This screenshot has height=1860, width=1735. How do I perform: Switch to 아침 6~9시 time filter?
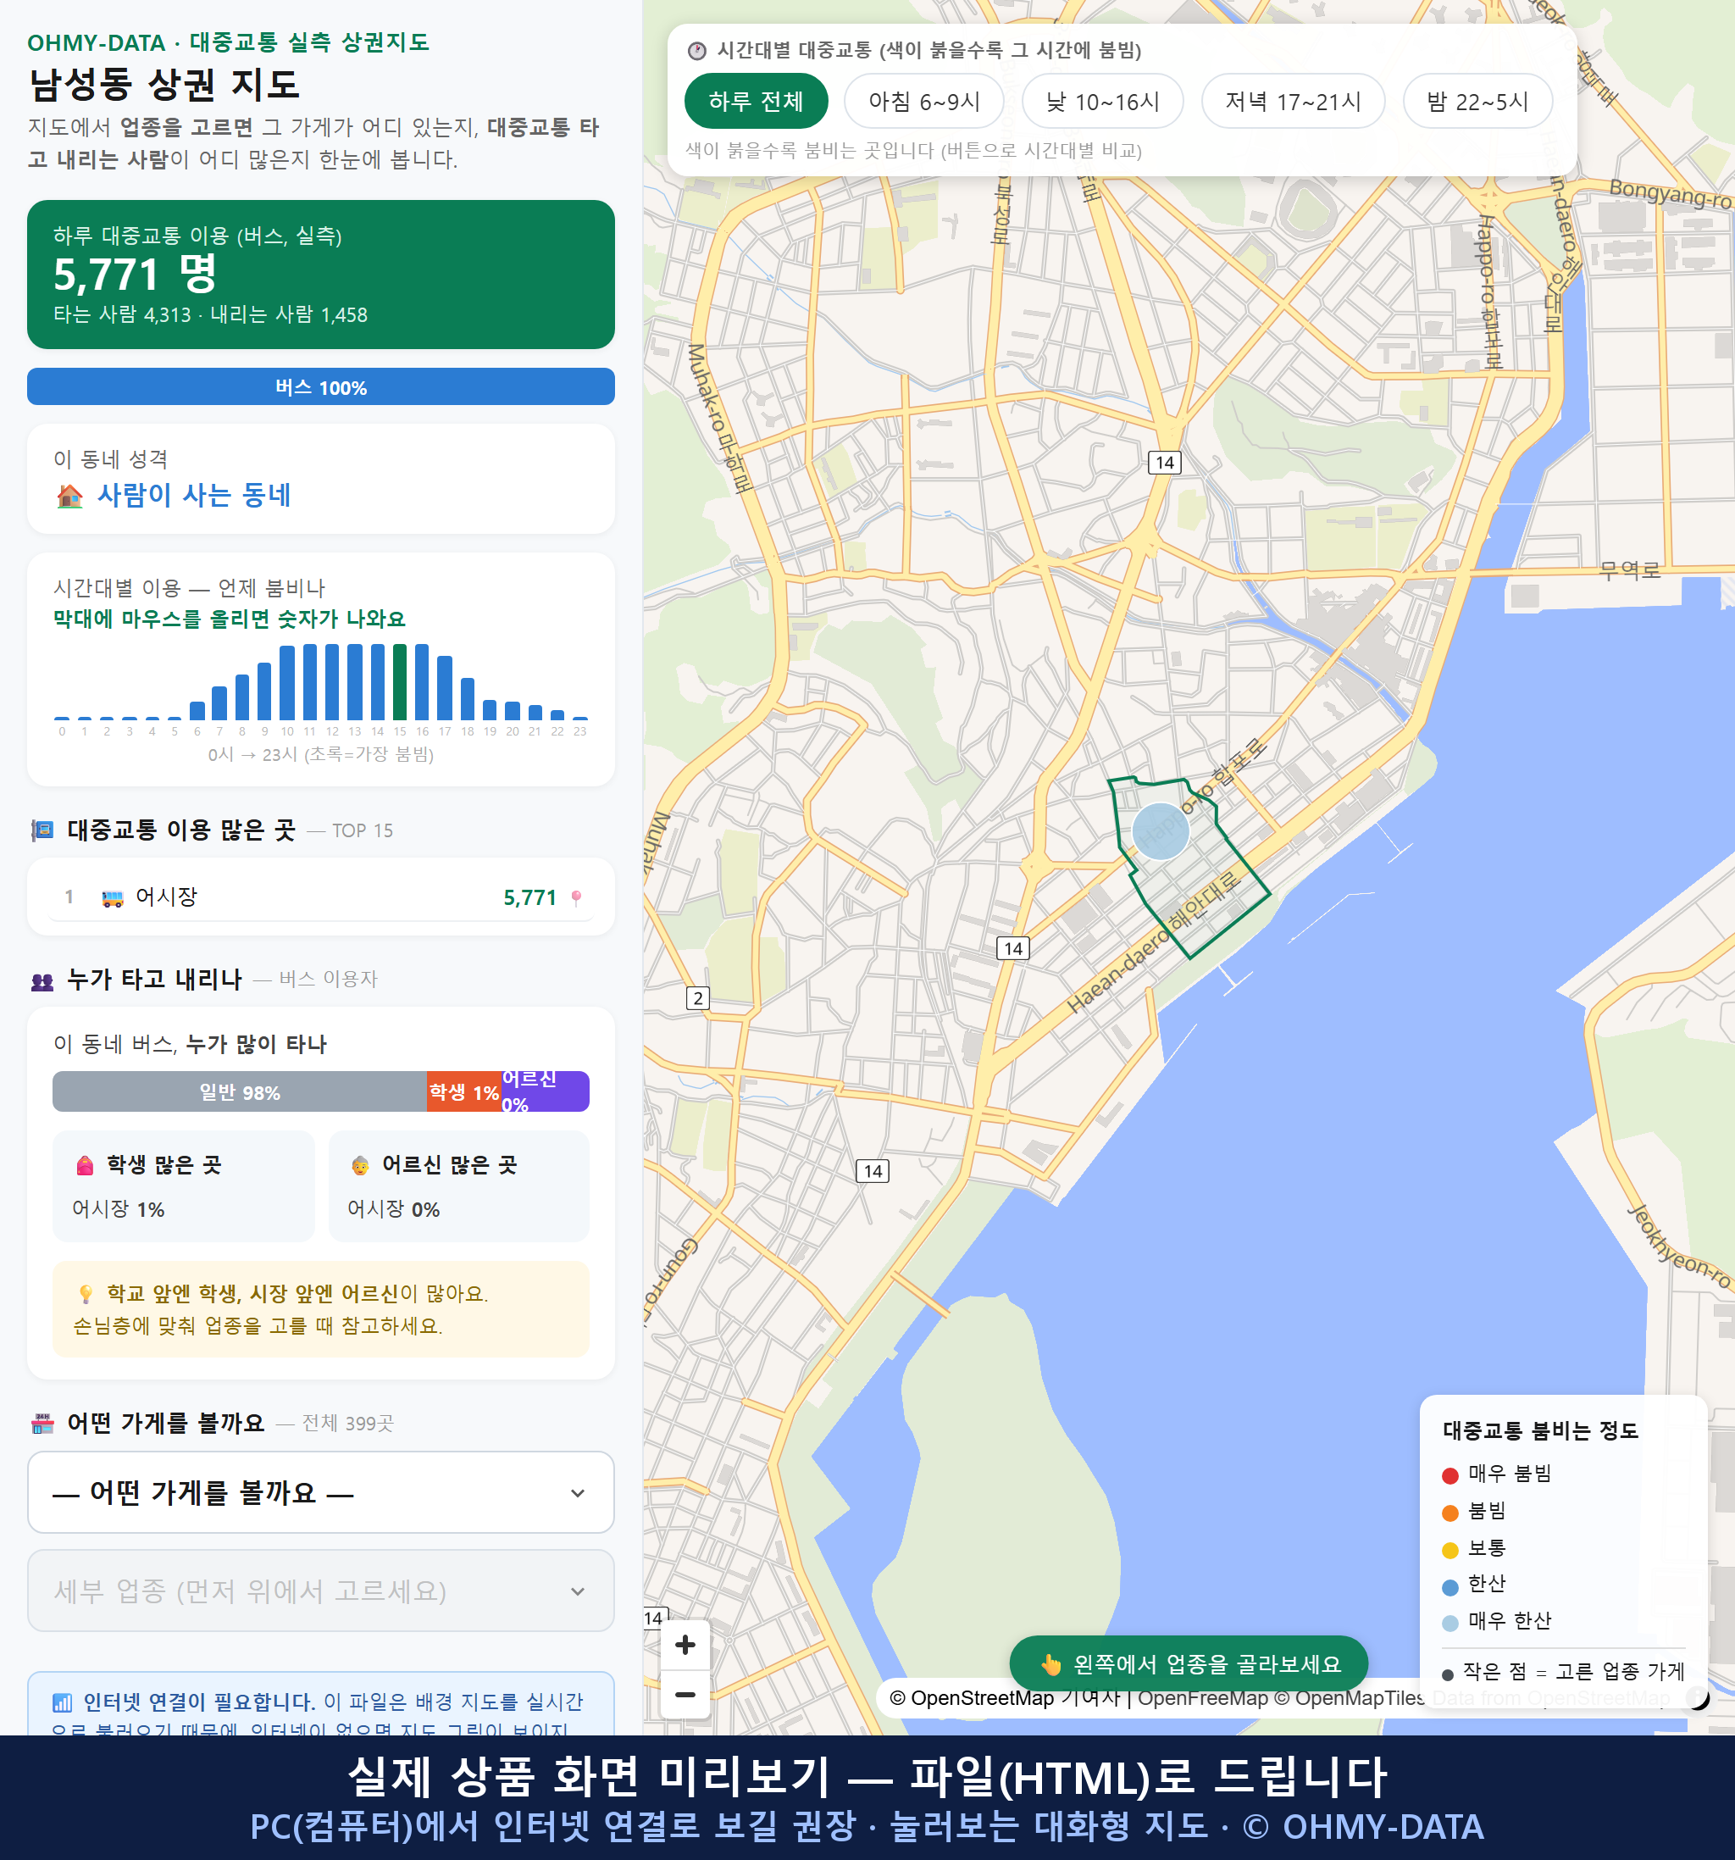coord(923,101)
